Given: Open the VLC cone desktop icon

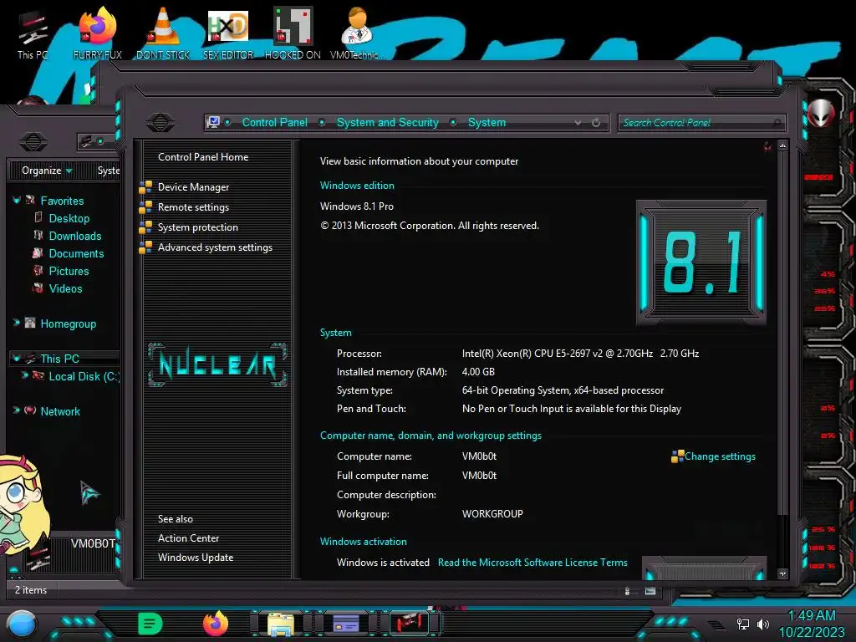Looking at the screenshot, I should click(x=163, y=33).
